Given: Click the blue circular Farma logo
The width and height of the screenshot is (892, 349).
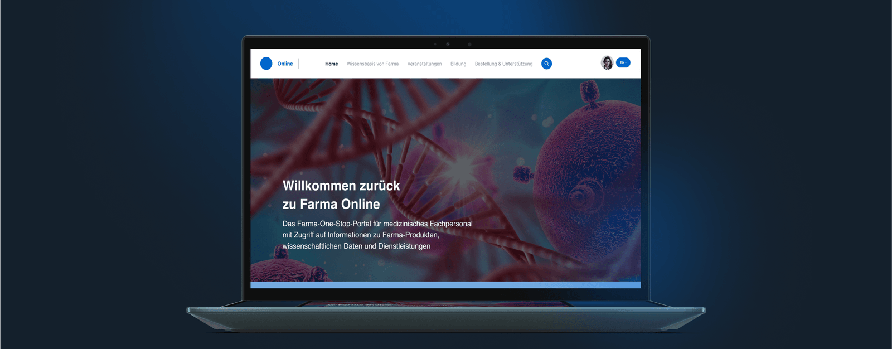Looking at the screenshot, I should pyautogui.click(x=266, y=64).
